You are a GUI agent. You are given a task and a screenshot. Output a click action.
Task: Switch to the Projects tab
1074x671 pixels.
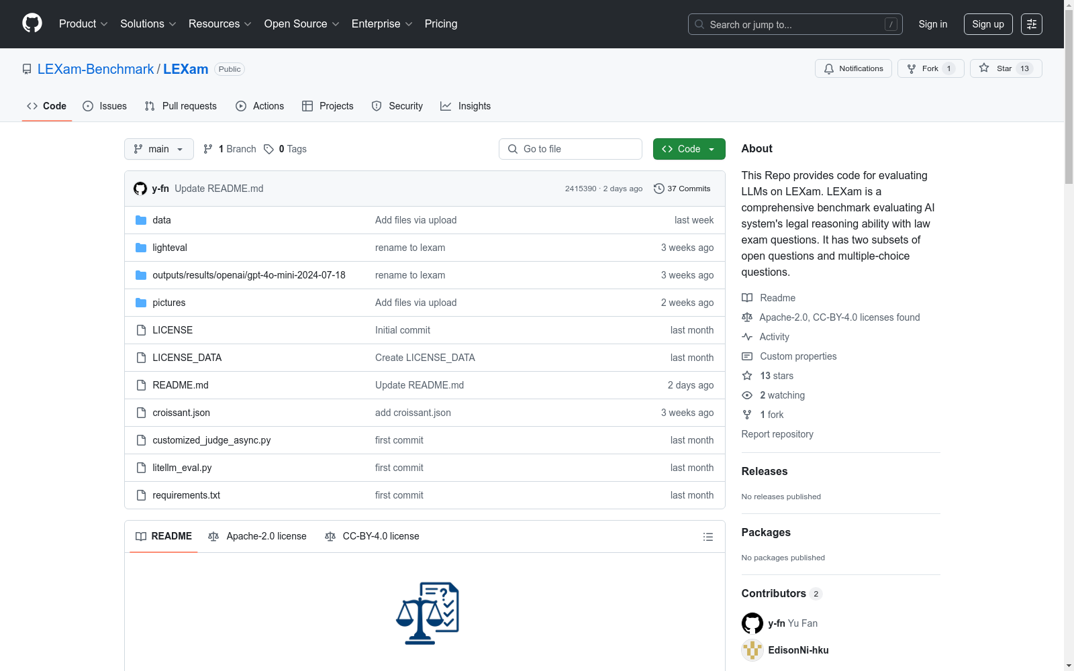click(x=328, y=106)
